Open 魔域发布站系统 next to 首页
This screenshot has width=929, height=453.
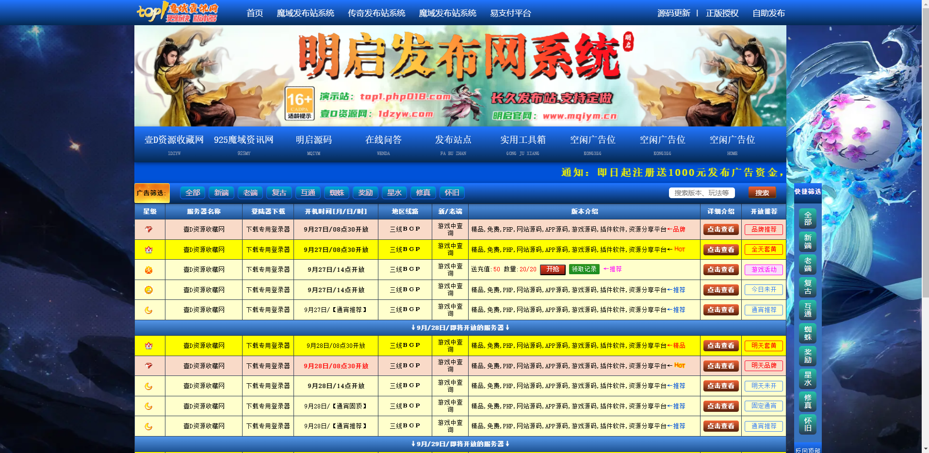pyautogui.click(x=305, y=13)
